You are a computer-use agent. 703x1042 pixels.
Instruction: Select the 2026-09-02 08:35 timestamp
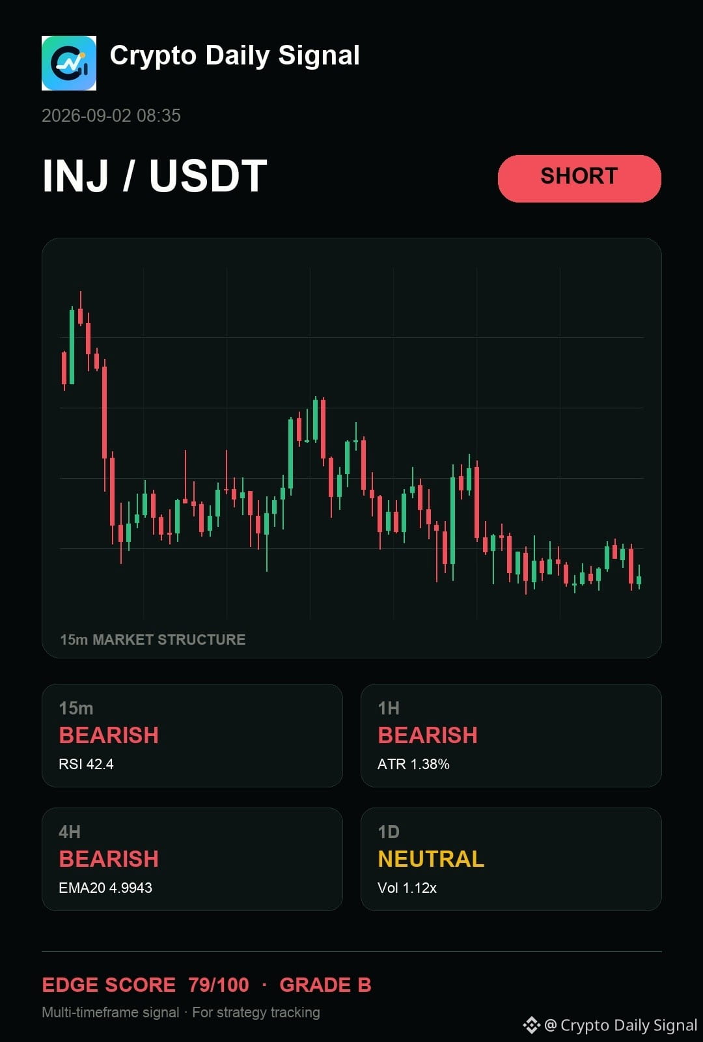point(111,116)
